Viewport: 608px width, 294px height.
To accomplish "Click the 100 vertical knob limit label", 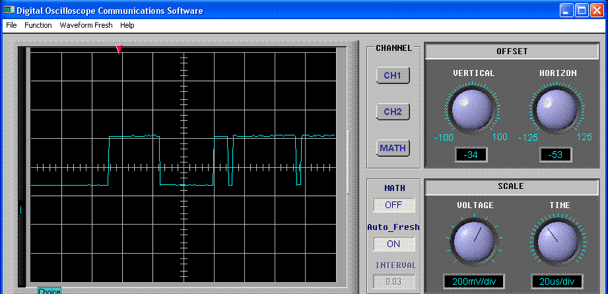I will [500, 137].
